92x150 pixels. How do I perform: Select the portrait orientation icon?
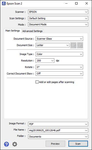[x=80, y=45]
